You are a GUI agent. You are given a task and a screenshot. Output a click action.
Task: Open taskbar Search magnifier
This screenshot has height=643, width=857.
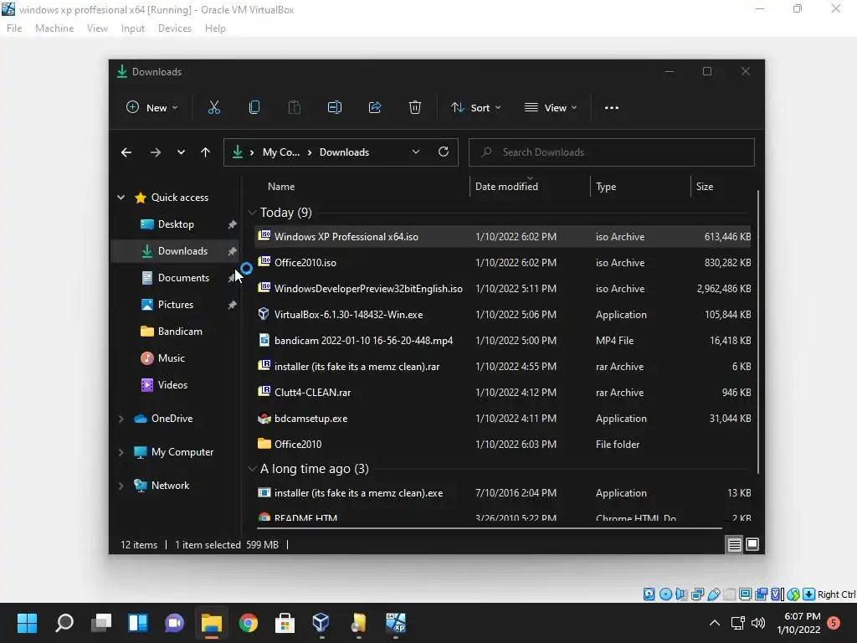pyautogui.click(x=64, y=623)
